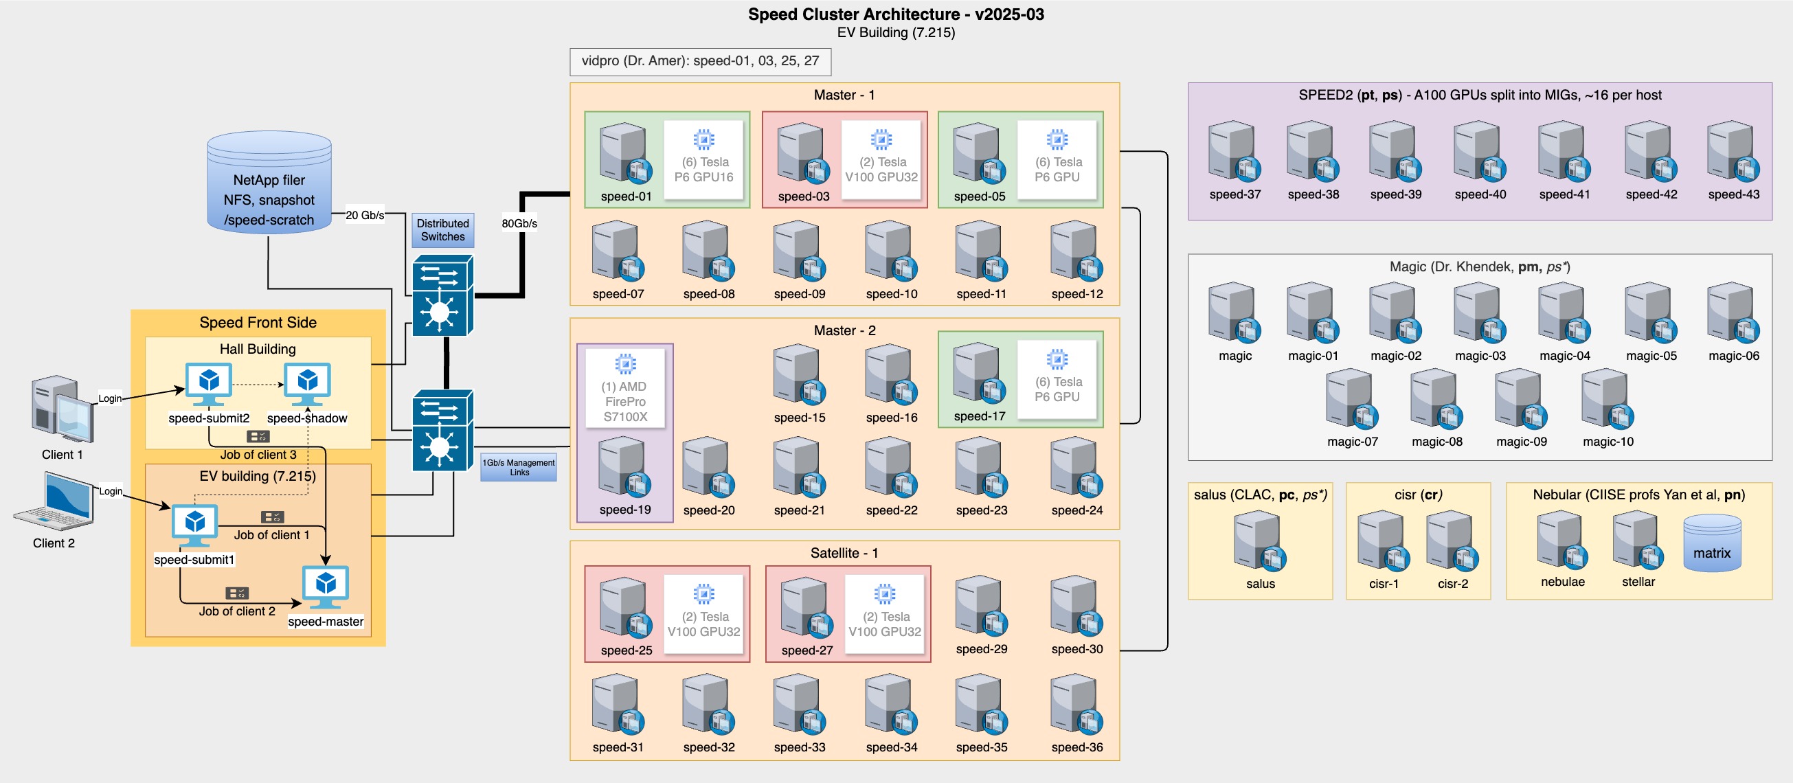
Task: Click the Client 2 laptop icon
Action: click(54, 501)
